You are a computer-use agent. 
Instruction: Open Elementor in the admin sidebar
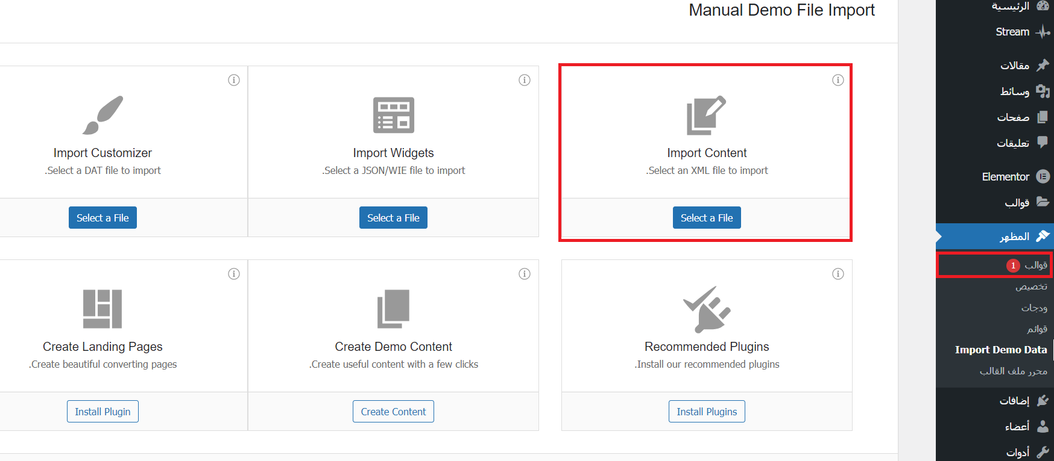tap(1006, 176)
